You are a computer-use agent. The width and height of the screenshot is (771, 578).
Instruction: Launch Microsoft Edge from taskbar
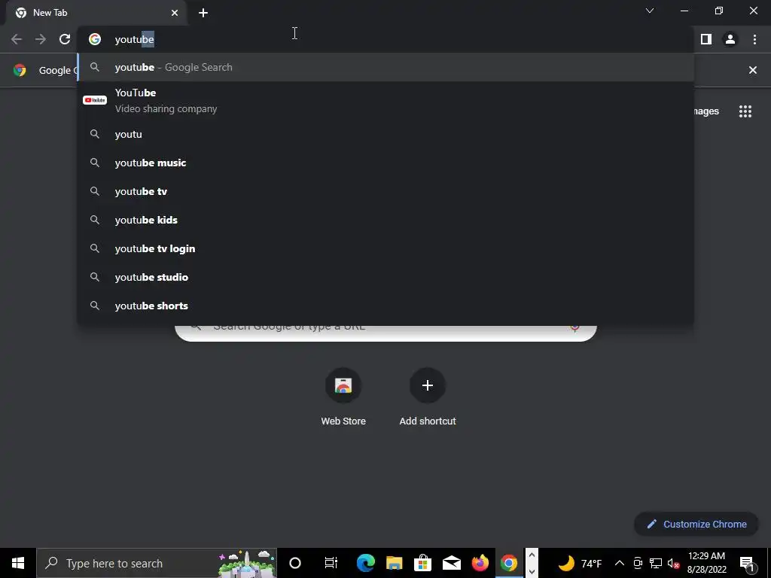365,563
